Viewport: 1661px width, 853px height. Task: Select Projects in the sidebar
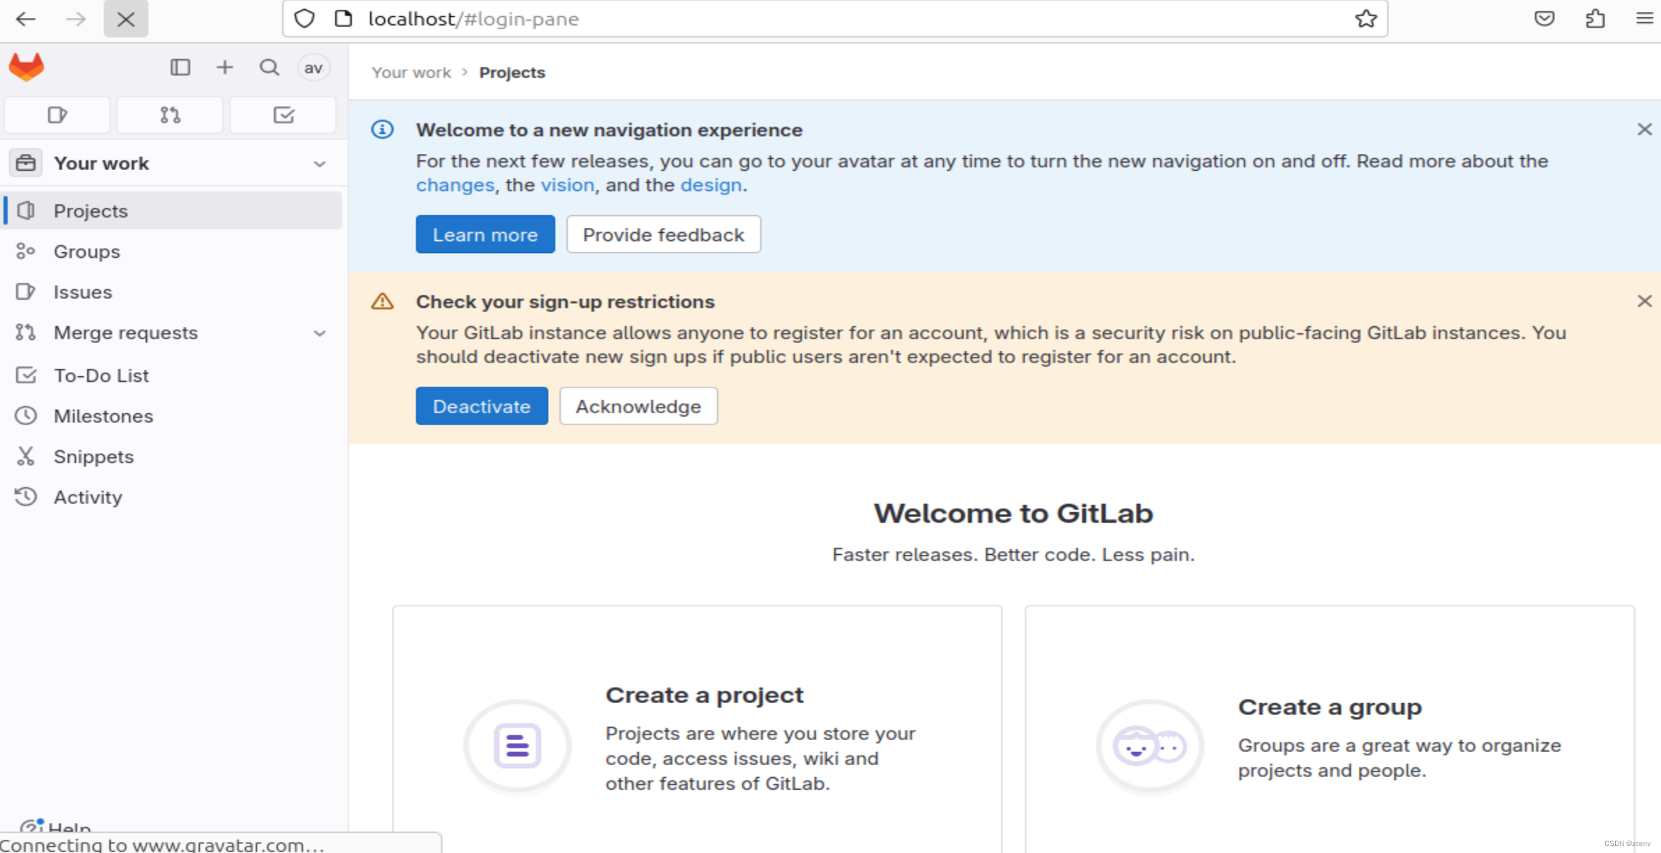pos(173,210)
